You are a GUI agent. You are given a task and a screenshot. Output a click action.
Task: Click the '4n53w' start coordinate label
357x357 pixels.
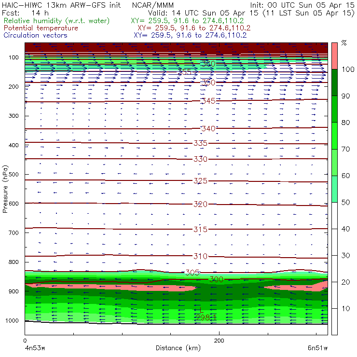click(35, 348)
